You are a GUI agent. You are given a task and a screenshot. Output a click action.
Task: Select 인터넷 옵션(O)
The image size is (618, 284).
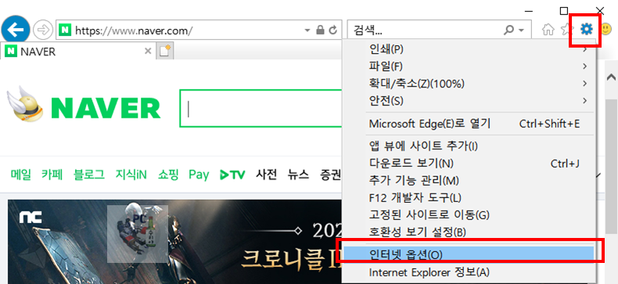point(469,255)
